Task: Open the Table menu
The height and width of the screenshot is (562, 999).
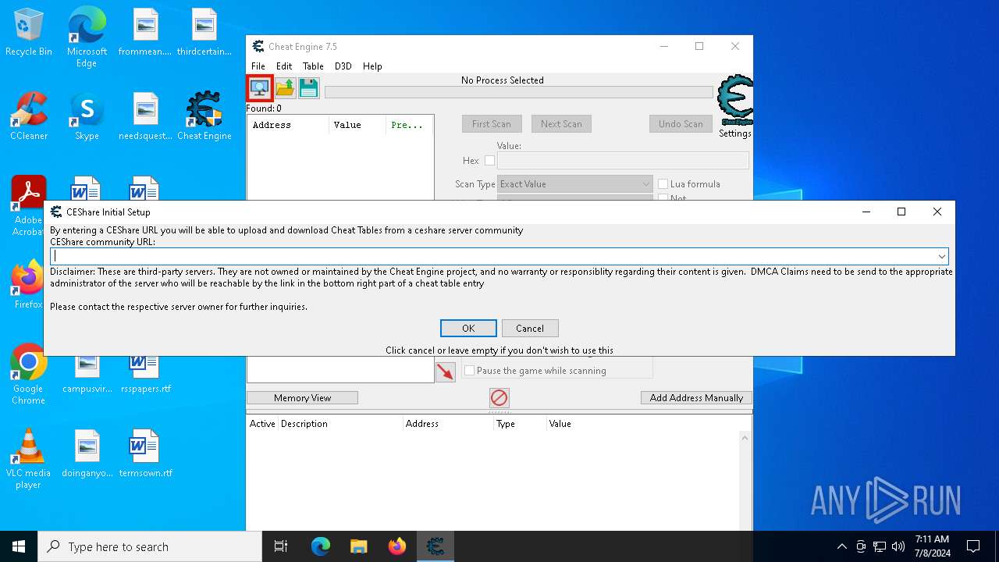Action: (313, 66)
